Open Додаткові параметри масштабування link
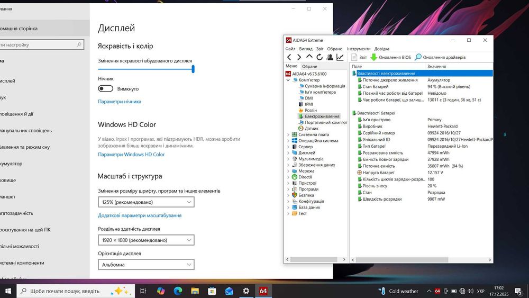The width and height of the screenshot is (529, 298). coord(140,215)
